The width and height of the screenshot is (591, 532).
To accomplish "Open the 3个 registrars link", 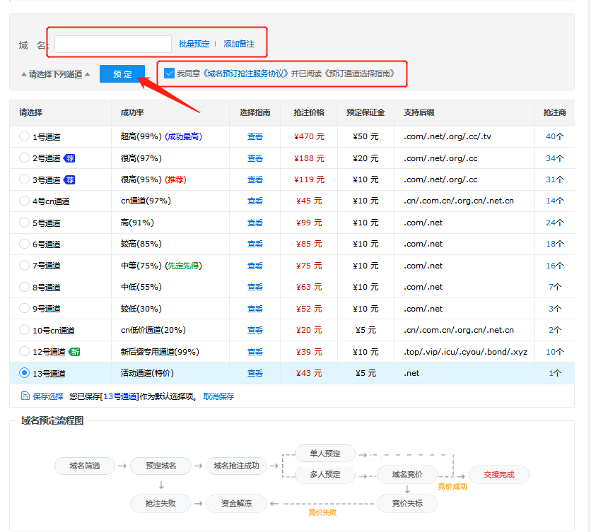I will coord(555,309).
